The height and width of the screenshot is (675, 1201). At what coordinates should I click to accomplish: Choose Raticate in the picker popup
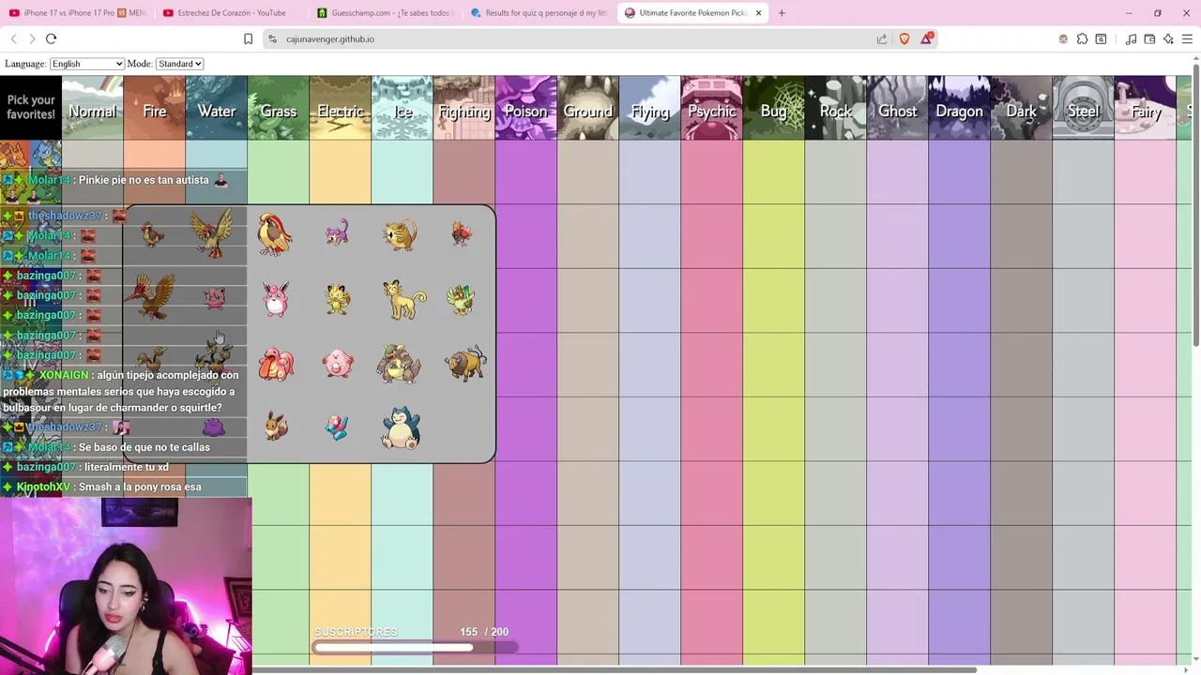click(x=401, y=234)
